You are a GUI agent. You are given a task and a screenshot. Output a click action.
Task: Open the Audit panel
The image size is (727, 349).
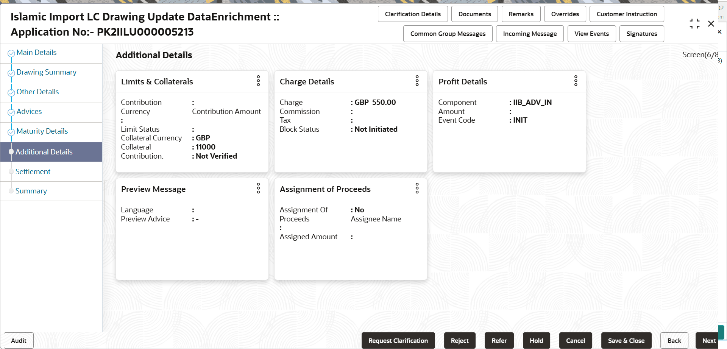tap(19, 341)
